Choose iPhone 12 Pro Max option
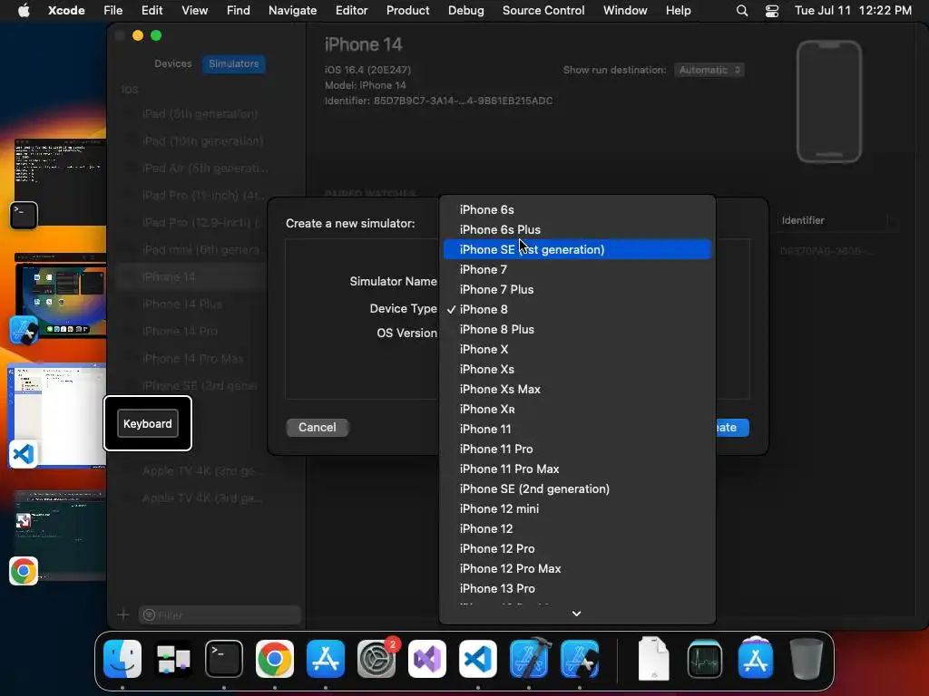Screen dimensions: 929x696 coord(577,569)
